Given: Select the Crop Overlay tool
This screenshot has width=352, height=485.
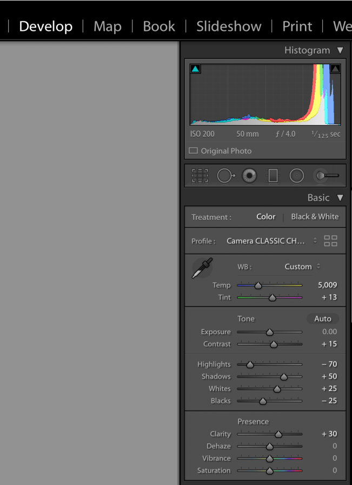Looking at the screenshot, I should point(200,176).
